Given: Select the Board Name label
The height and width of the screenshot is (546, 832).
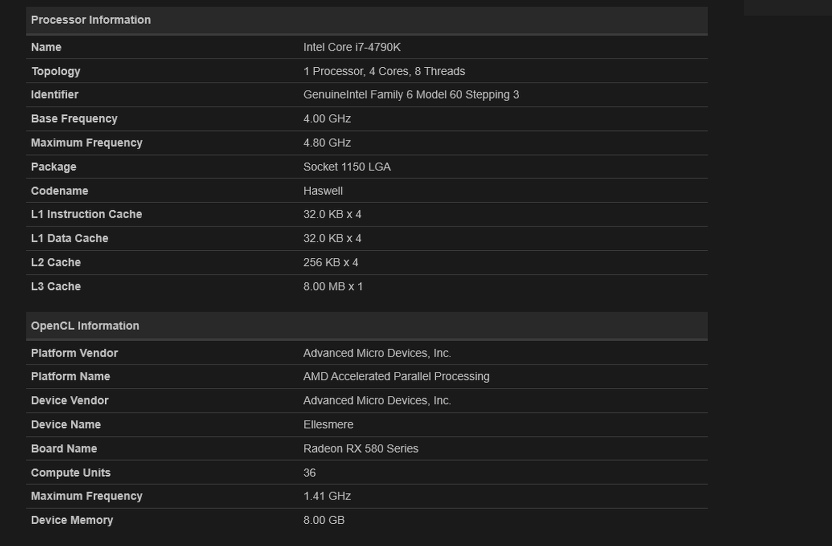Looking at the screenshot, I should click(64, 449).
